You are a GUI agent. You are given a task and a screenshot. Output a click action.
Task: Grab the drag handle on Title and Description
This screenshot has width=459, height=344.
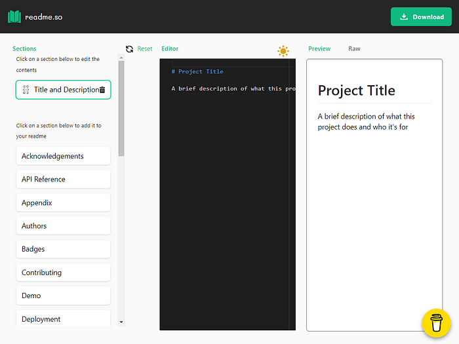[x=26, y=90]
